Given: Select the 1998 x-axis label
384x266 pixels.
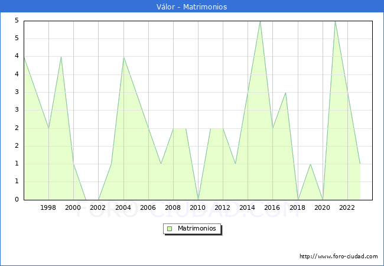Looking at the screenshot, I should click(x=48, y=207).
